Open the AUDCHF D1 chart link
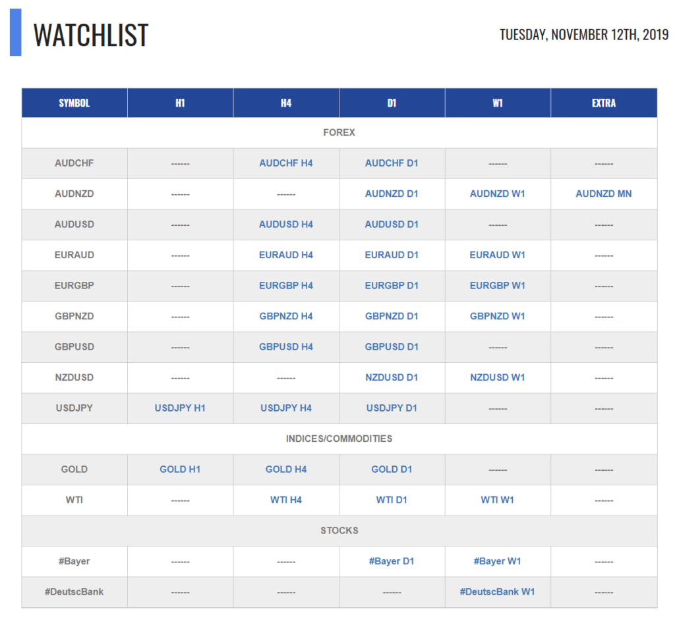This screenshot has height=617, width=675. (x=392, y=163)
